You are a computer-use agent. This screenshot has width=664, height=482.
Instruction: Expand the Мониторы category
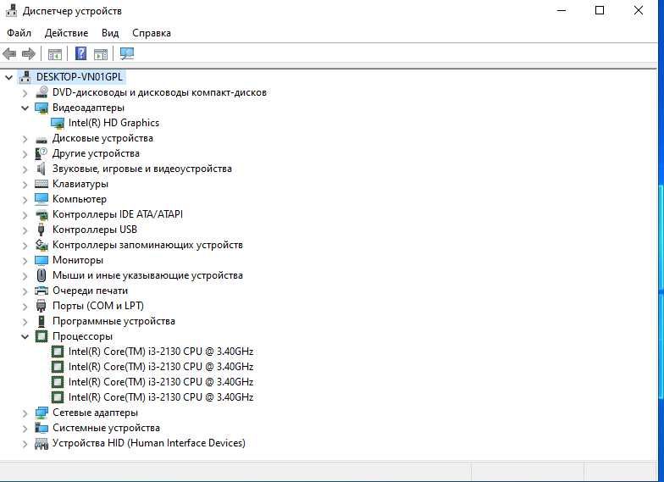[25, 261]
